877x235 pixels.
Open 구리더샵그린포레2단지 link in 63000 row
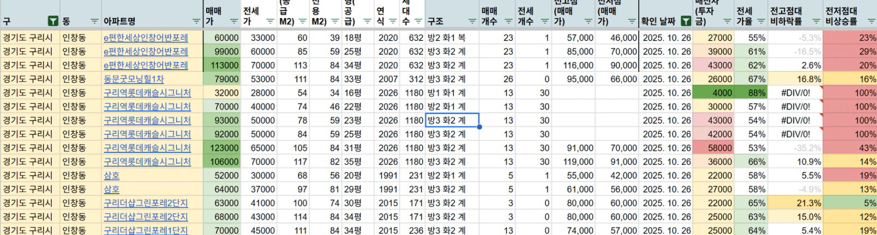point(146,203)
